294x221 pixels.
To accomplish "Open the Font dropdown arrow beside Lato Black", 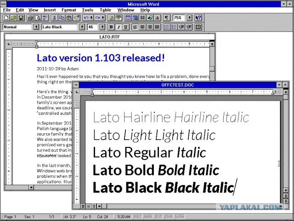I will [82, 27].
